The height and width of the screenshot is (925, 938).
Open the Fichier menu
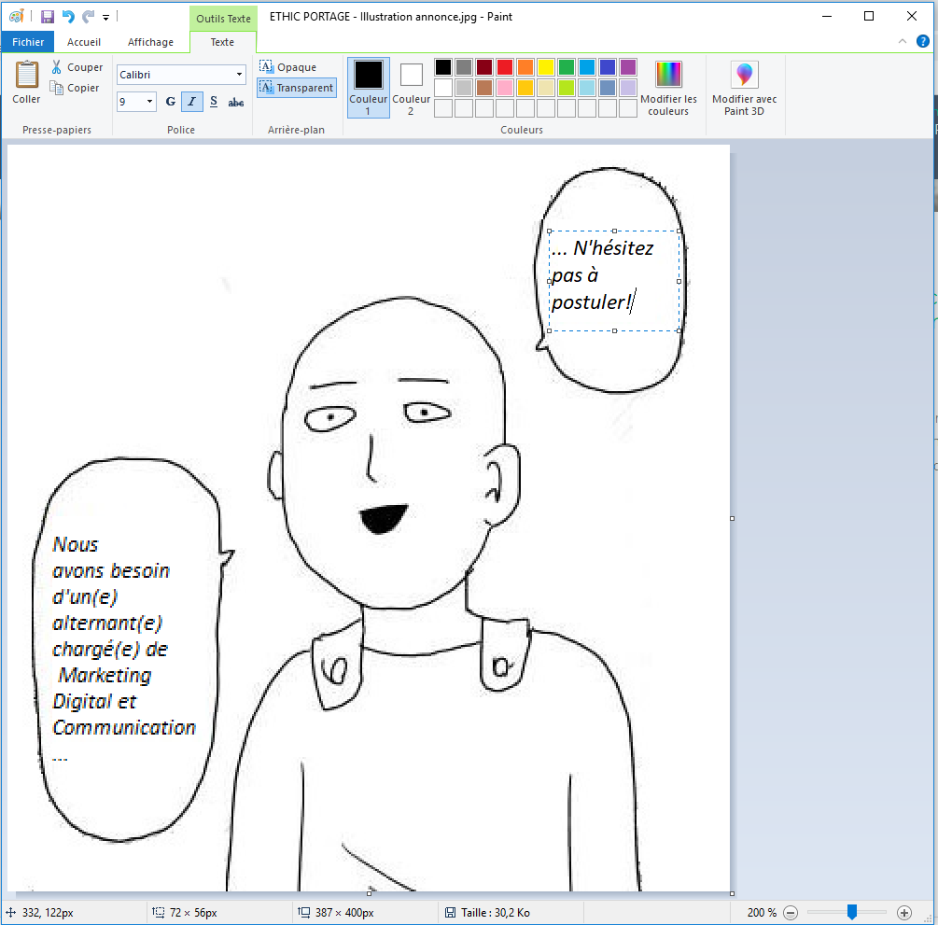(27, 42)
